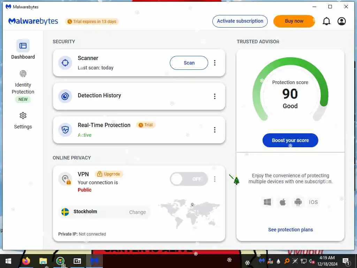Click the Android platform icon
Image resolution: width=357 pixels, height=268 pixels.
[298, 202]
